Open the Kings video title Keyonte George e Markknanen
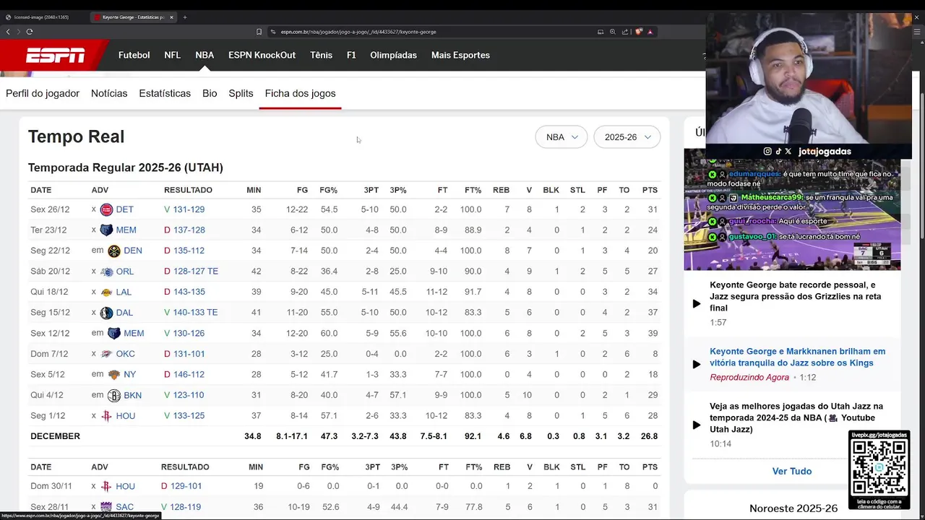This screenshot has width=925, height=520. coord(797,357)
